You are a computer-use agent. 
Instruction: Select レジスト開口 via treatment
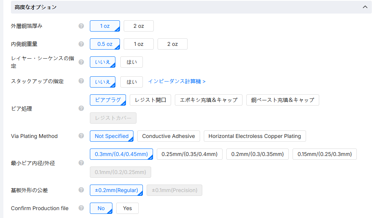[150, 100]
